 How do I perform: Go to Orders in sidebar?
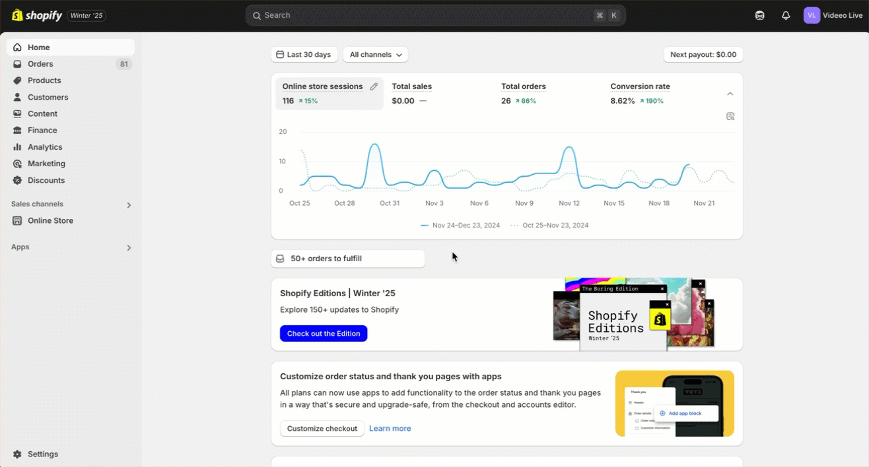tap(40, 64)
